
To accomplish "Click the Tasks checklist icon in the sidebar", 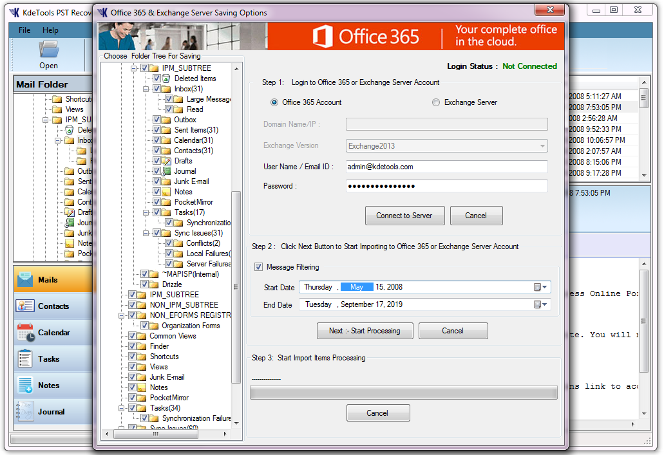I will click(25, 358).
